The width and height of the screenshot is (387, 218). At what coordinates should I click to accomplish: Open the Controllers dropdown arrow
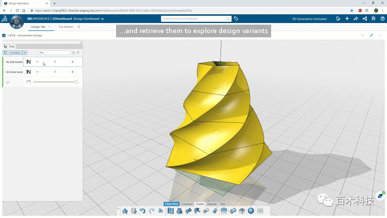(x=25, y=53)
